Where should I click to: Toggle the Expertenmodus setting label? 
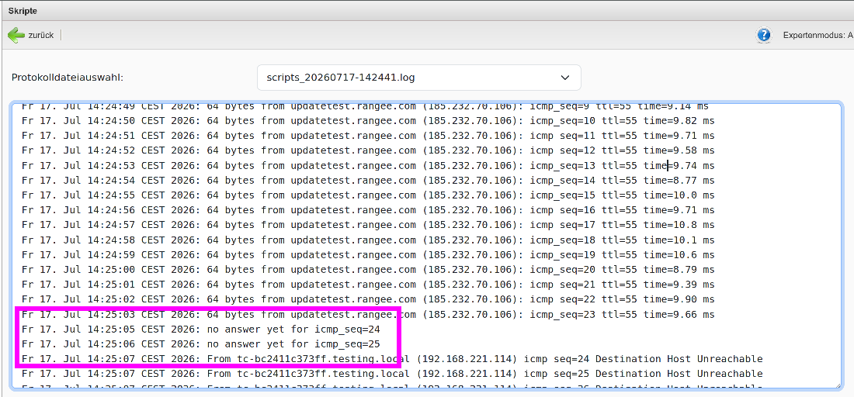818,36
